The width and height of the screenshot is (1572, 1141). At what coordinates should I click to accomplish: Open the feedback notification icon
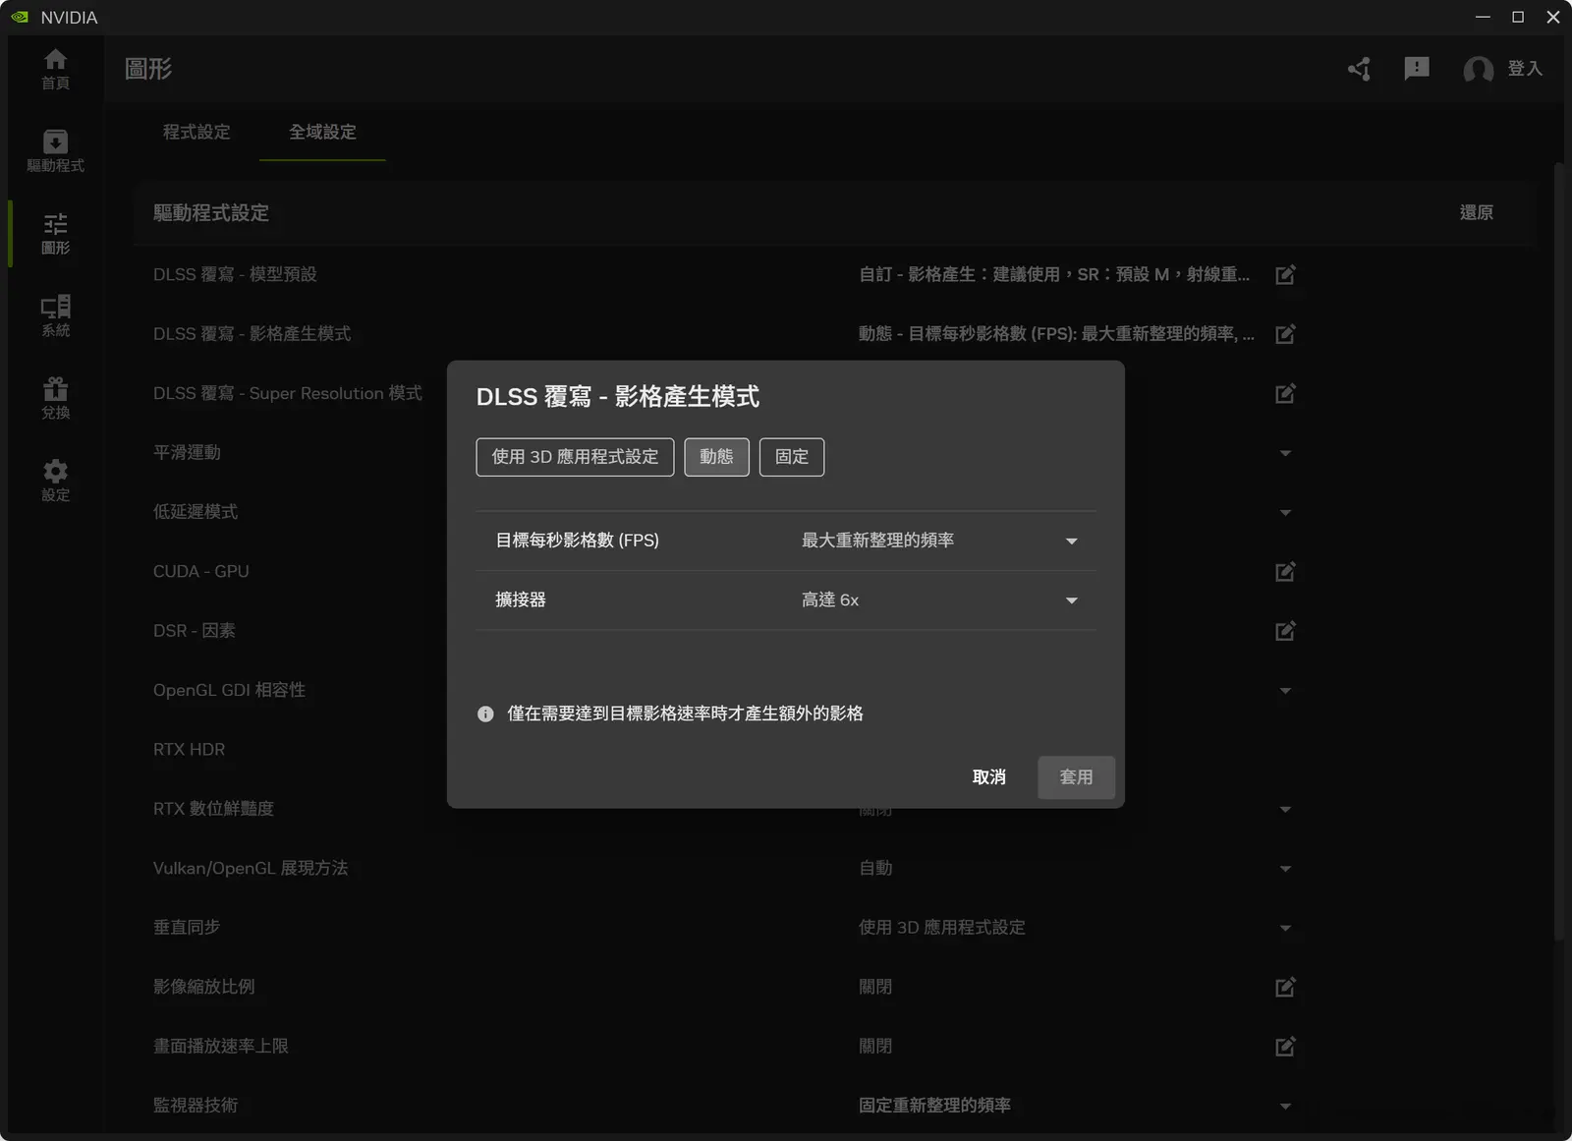pyautogui.click(x=1417, y=69)
